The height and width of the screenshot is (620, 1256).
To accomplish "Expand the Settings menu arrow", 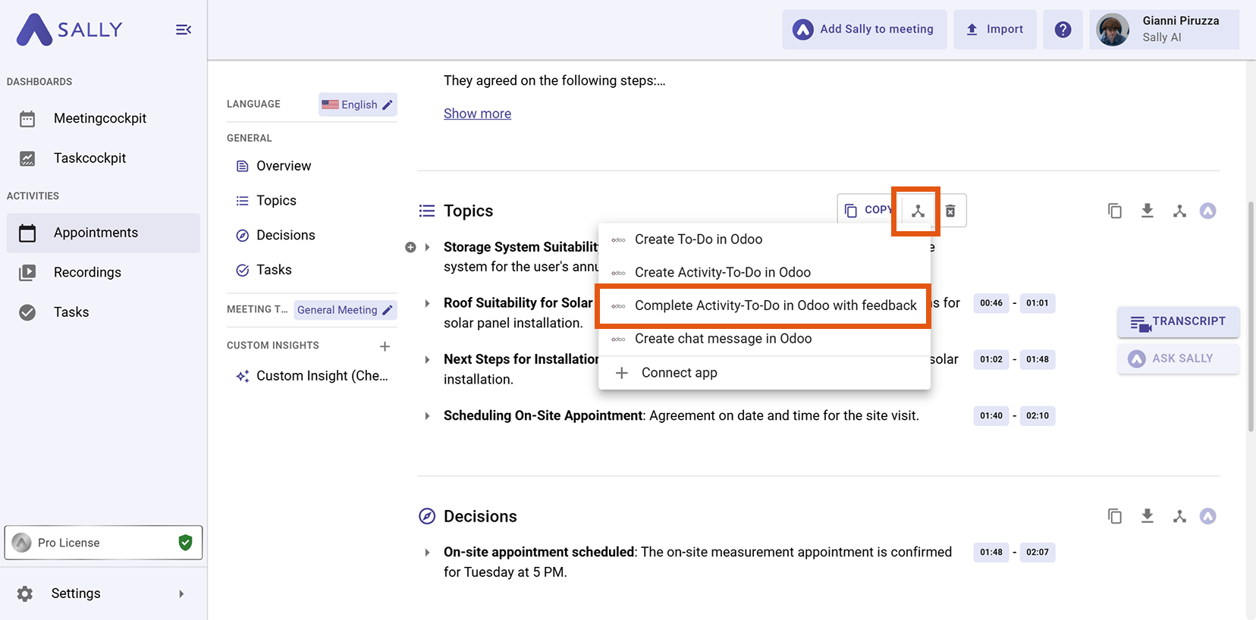I will pos(181,593).
